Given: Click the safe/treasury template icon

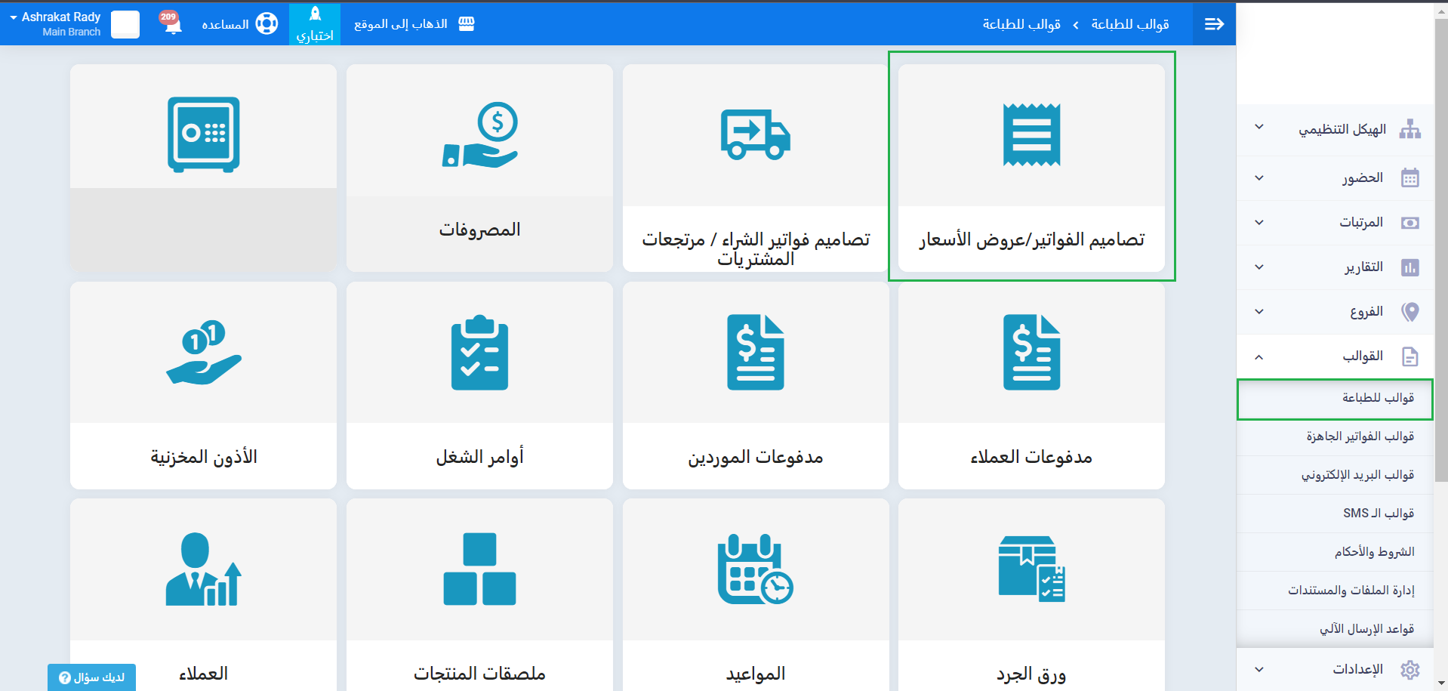Looking at the screenshot, I should [x=203, y=134].
